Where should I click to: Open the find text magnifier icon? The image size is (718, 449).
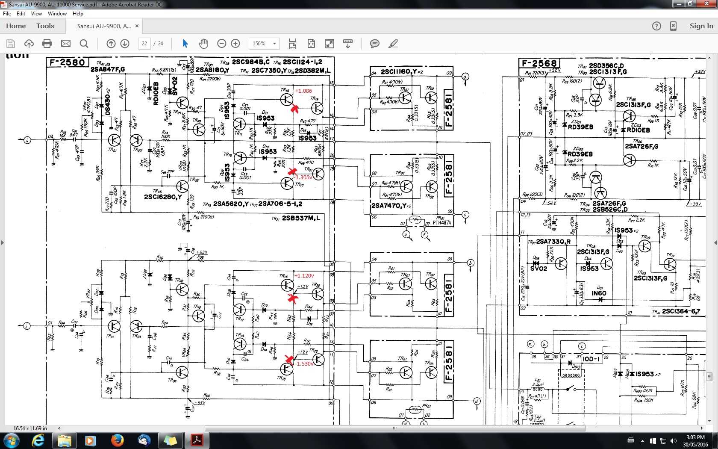84,44
